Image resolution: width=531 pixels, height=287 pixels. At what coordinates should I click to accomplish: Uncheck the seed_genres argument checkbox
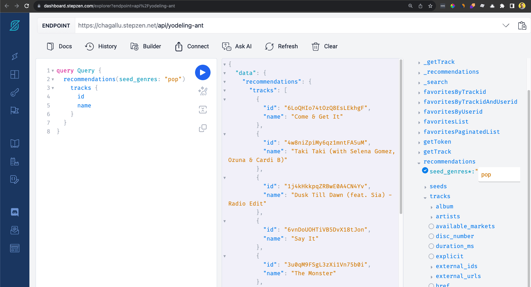(425, 171)
